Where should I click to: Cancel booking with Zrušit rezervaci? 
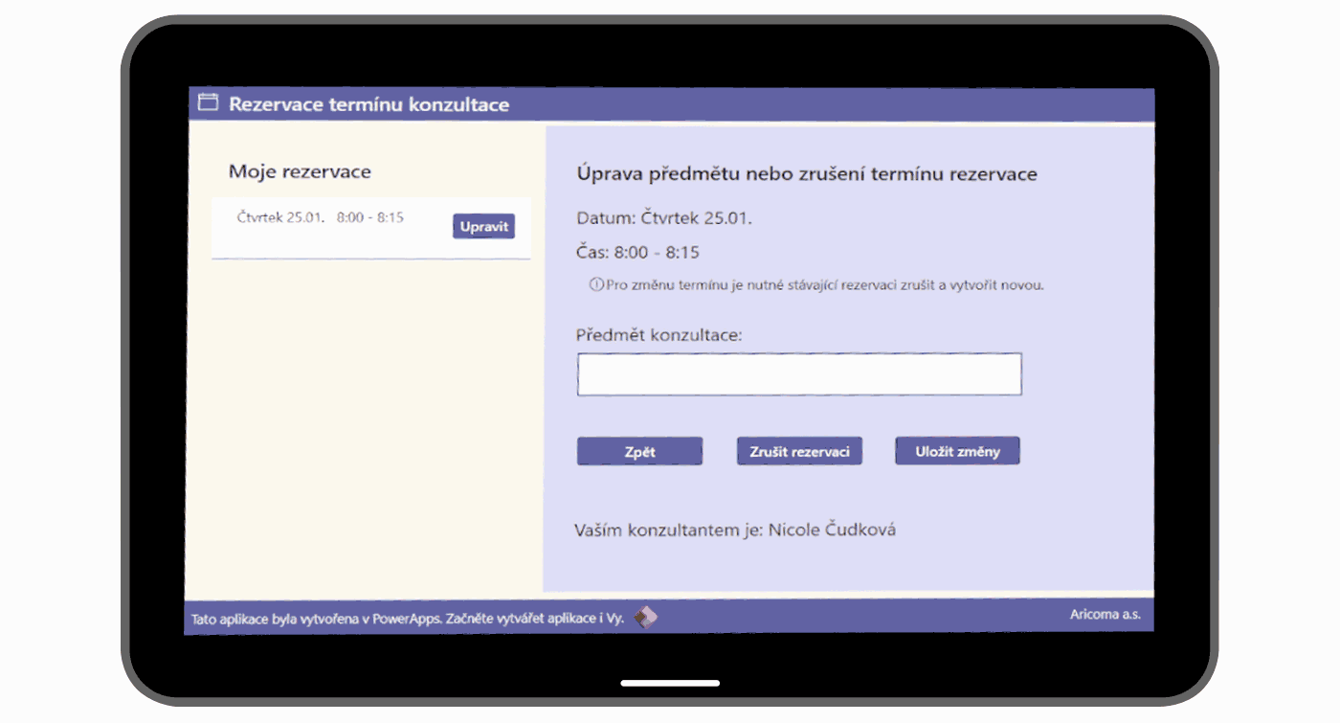799,452
